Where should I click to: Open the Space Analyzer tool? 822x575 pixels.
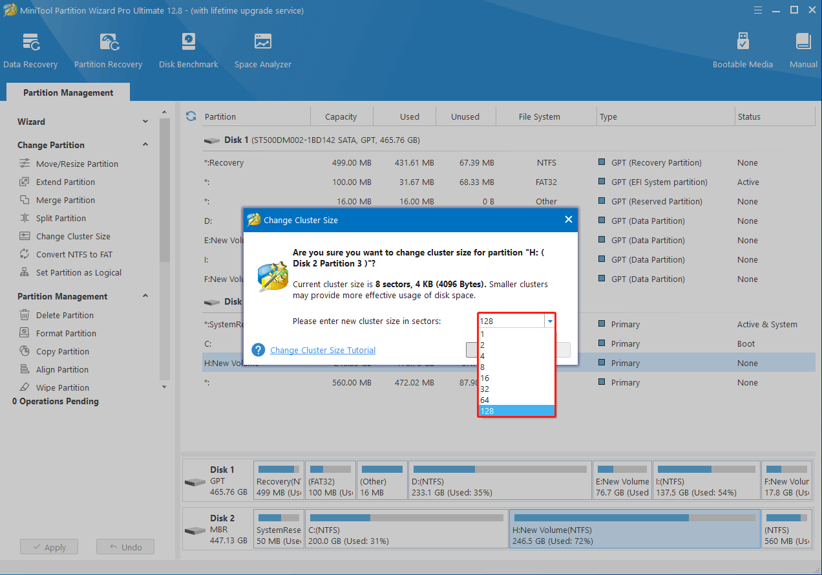pos(262,50)
